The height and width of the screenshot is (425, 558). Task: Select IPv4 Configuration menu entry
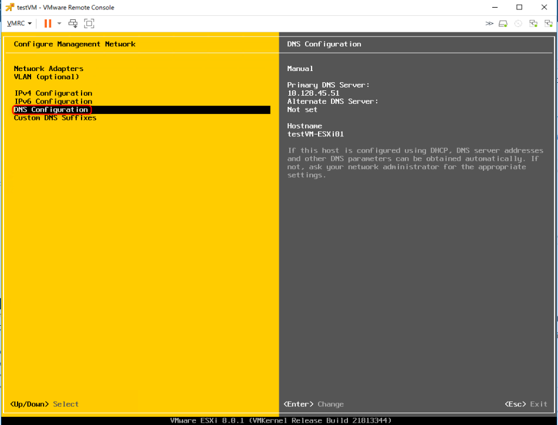pos(53,93)
